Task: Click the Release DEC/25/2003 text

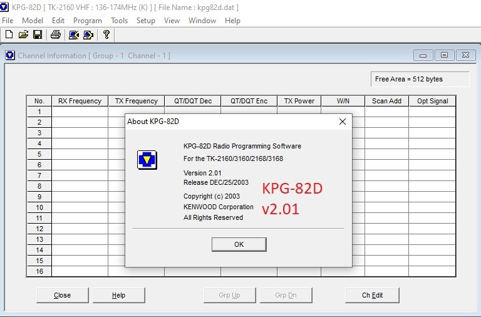Action: (216, 182)
